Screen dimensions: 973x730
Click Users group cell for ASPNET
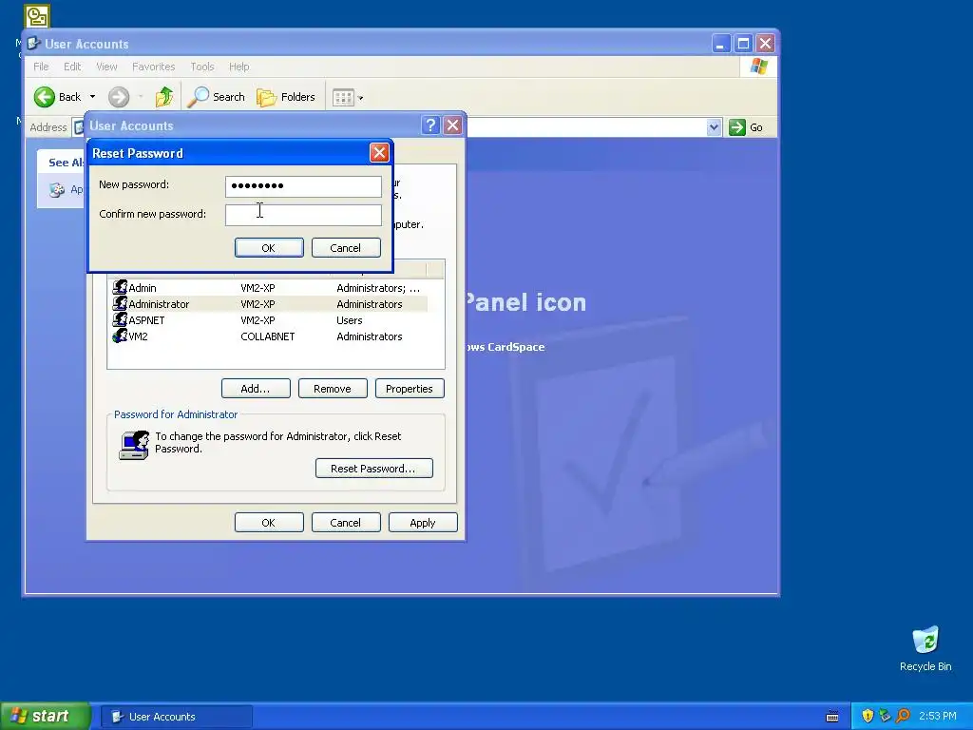(350, 320)
